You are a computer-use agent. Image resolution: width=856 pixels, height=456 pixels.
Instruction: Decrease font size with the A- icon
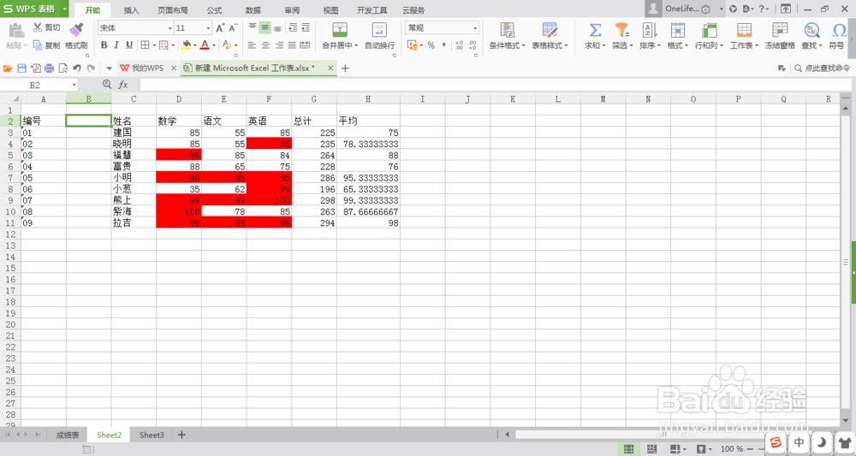(x=233, y=28)
